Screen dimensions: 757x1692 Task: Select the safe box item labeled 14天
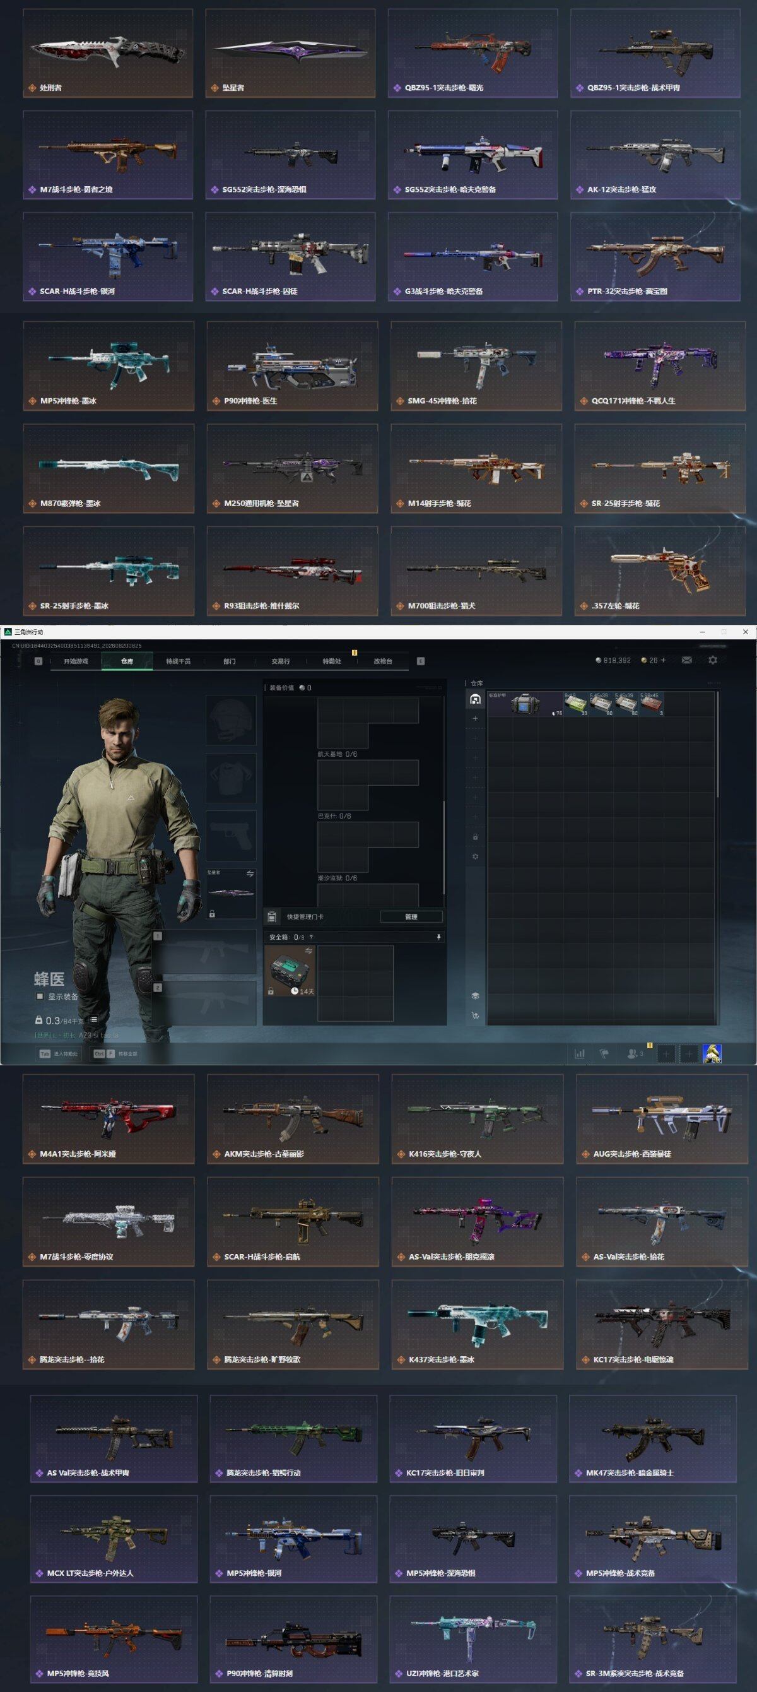(290, 971)
